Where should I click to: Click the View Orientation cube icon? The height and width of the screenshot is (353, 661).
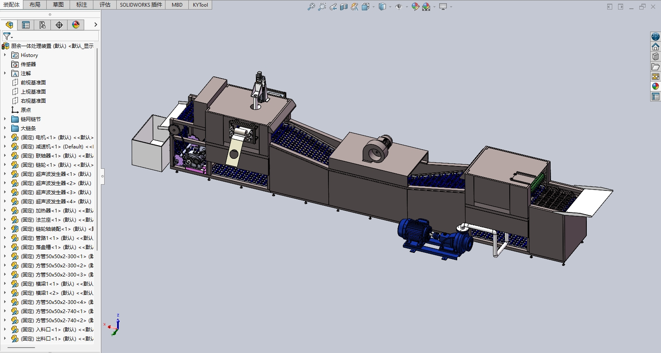pos(366,7)
